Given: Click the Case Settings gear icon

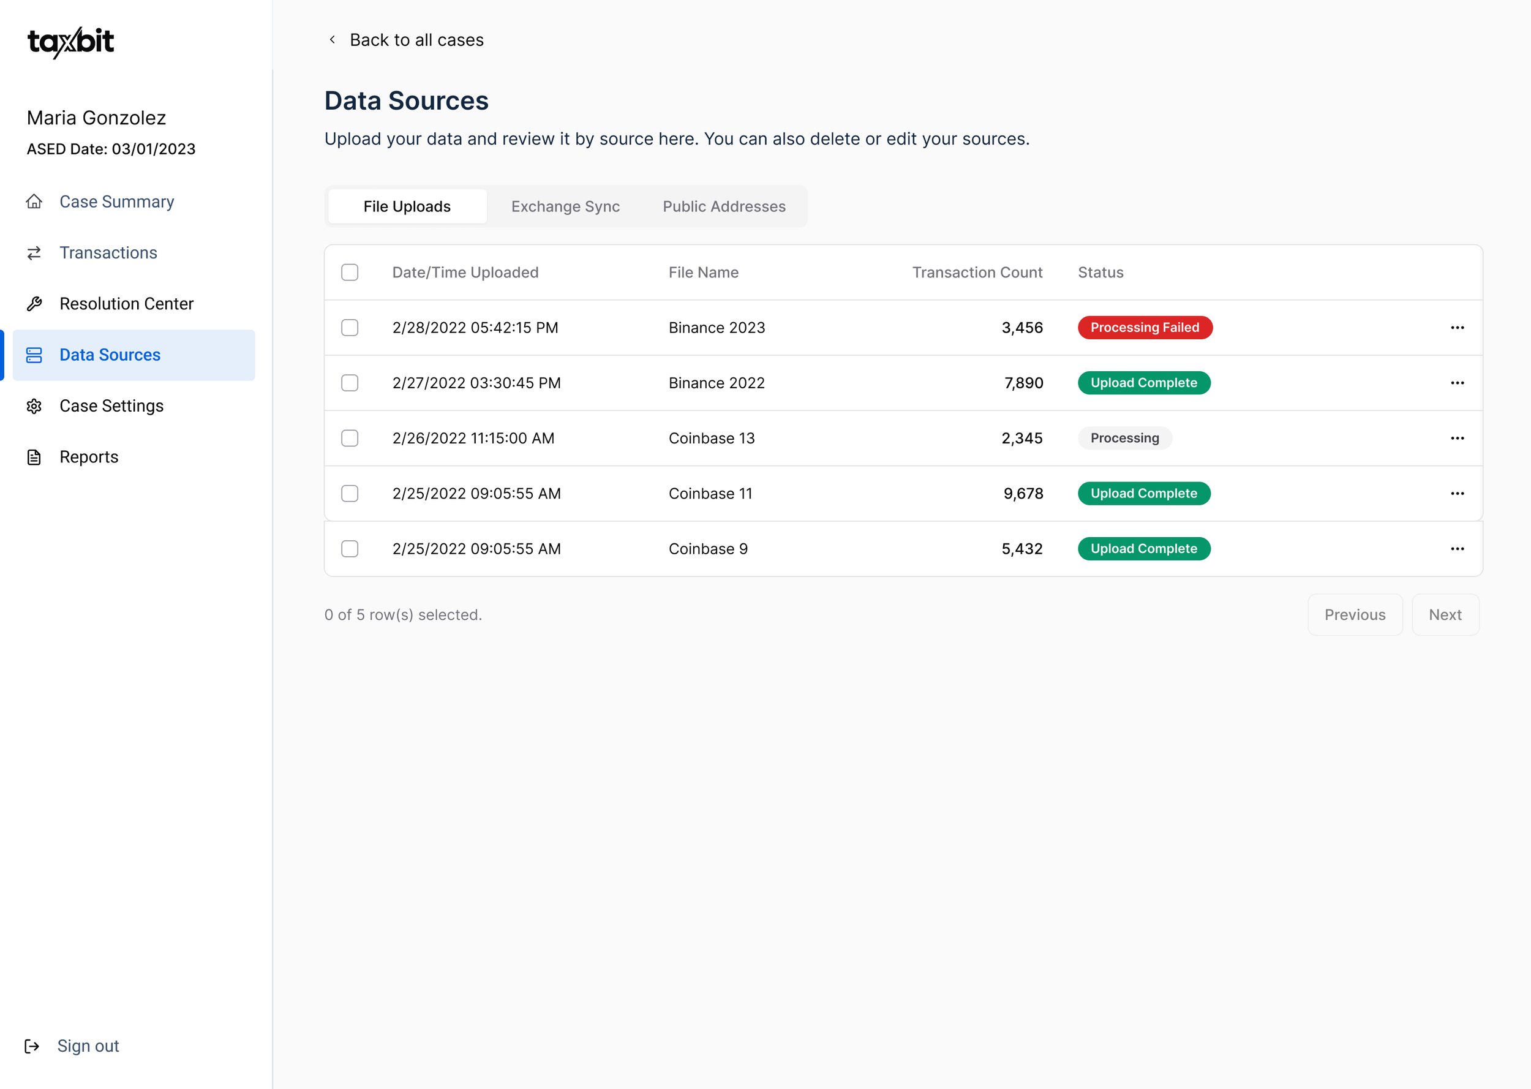Looking at the screenshot, I should click(x=34, y=405).
